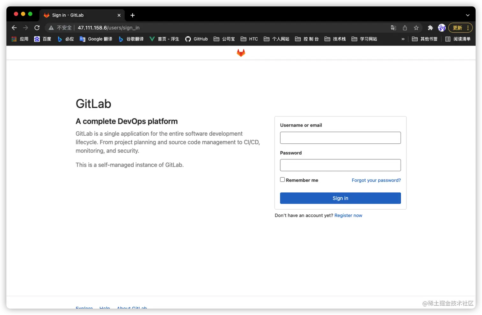482x315 pixels.
Task: Open the 学习网站 bookmark folder
Action: tap(364, 39)
